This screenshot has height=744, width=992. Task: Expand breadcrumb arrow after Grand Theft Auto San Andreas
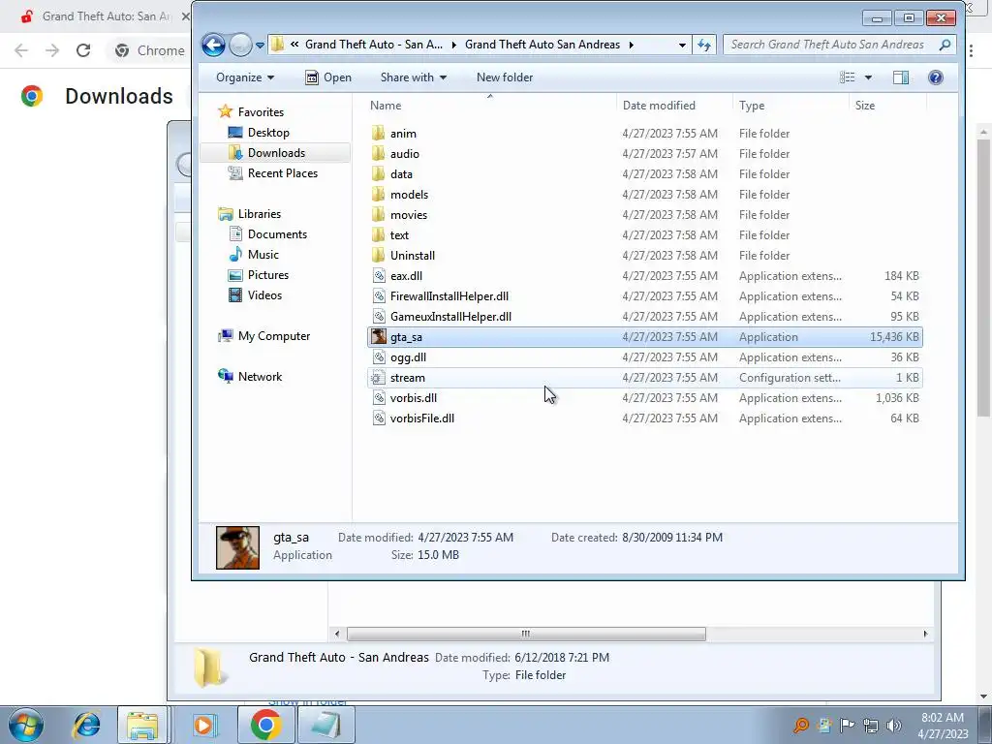[x=631, y=45]
